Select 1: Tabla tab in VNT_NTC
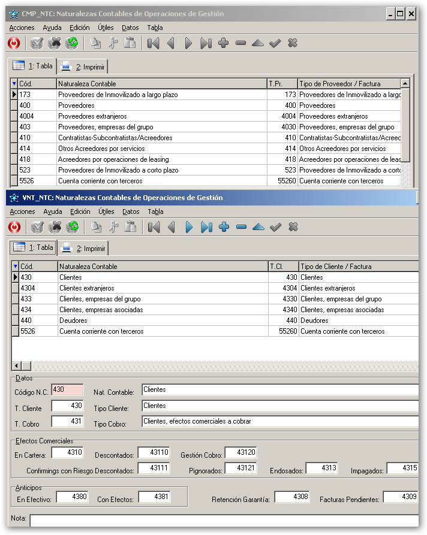The width and height of the screenshot is (427, 535). pyautogui.click(x=33, y=247)
